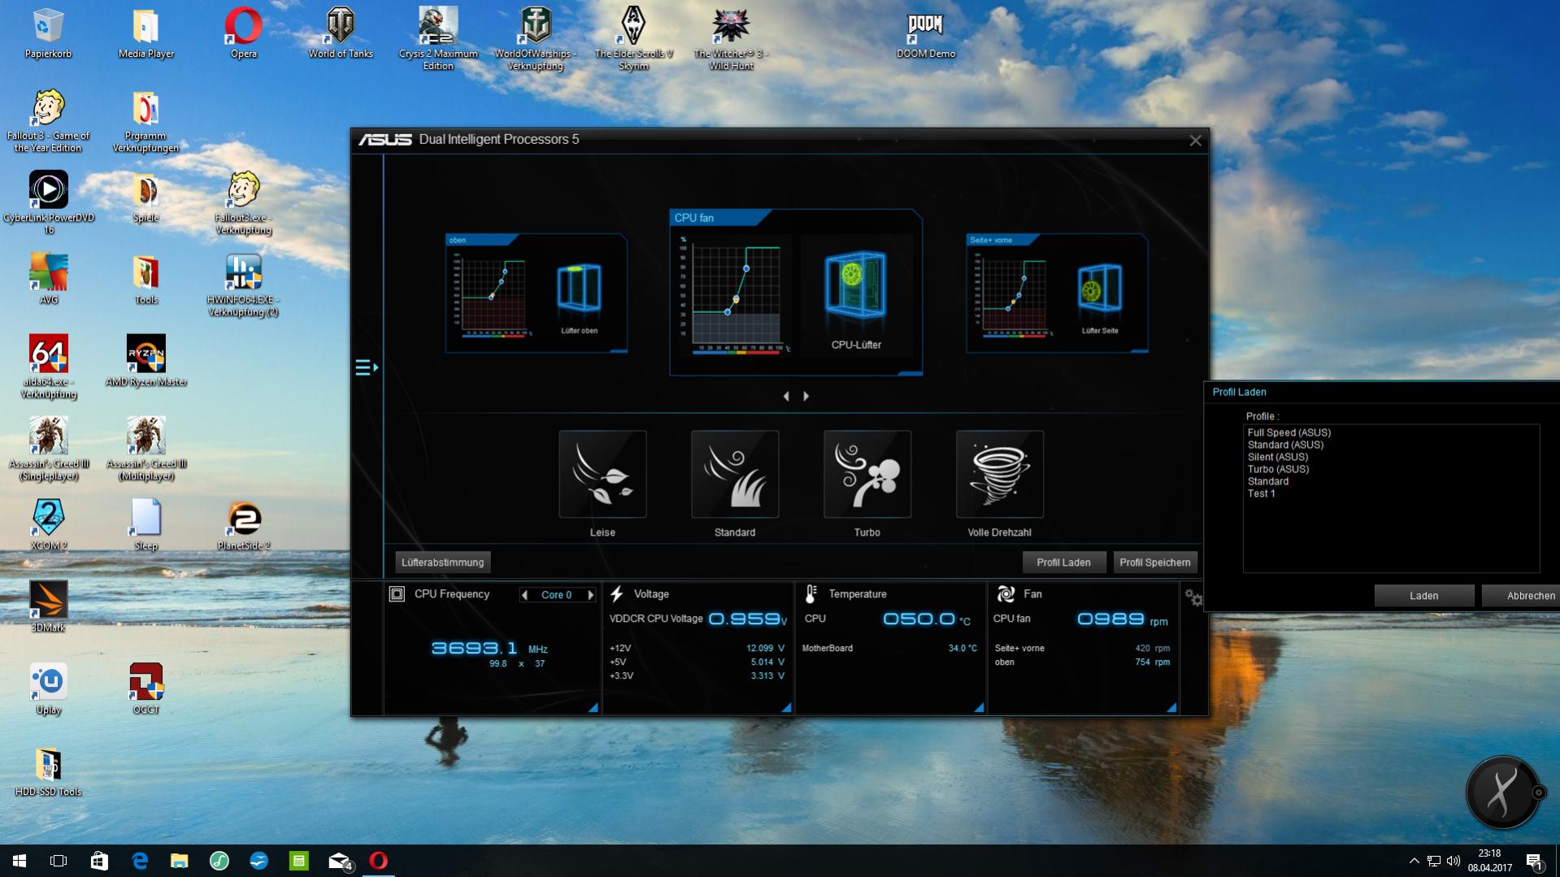Image resolution: width=1560 pixels, height=877 pixels.
Task: Expand the left side menu panel
Action: coord(367,367)
